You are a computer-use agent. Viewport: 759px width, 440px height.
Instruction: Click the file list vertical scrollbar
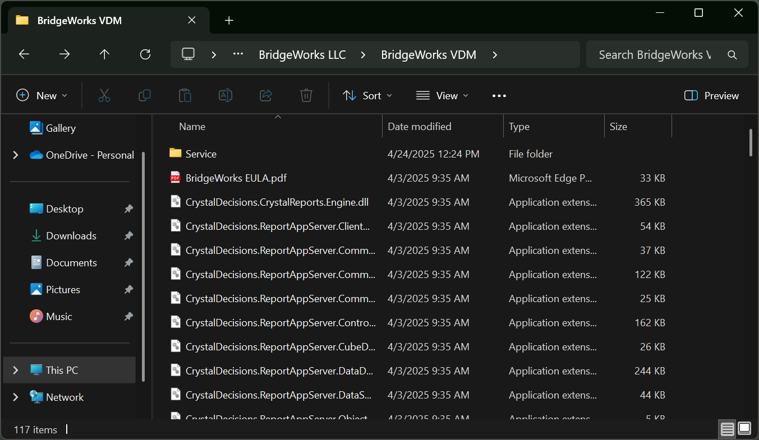click(x=751, y=142)
